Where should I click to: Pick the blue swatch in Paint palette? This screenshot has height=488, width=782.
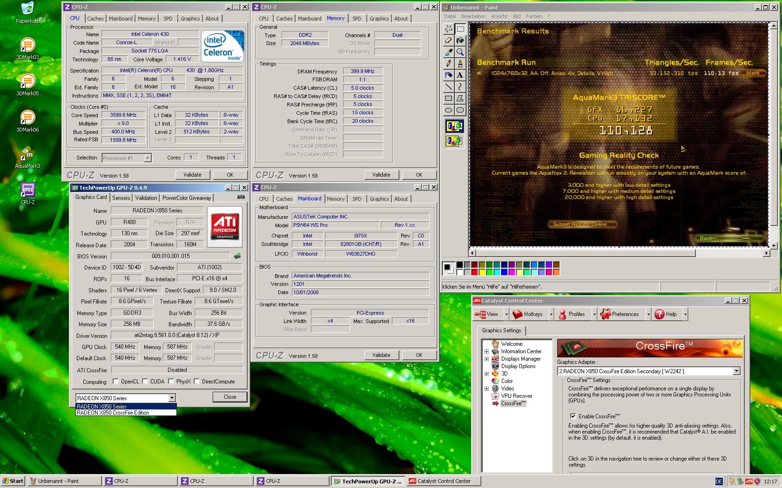tap(504, 272)
